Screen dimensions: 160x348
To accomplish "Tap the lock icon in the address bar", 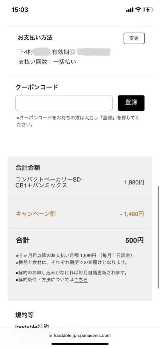I will [x=51, y=335].
